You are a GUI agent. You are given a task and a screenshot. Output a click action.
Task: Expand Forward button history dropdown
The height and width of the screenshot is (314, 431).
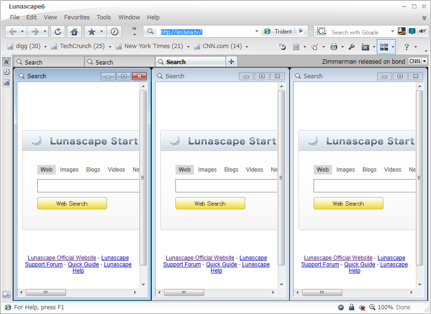click(45, 32)
